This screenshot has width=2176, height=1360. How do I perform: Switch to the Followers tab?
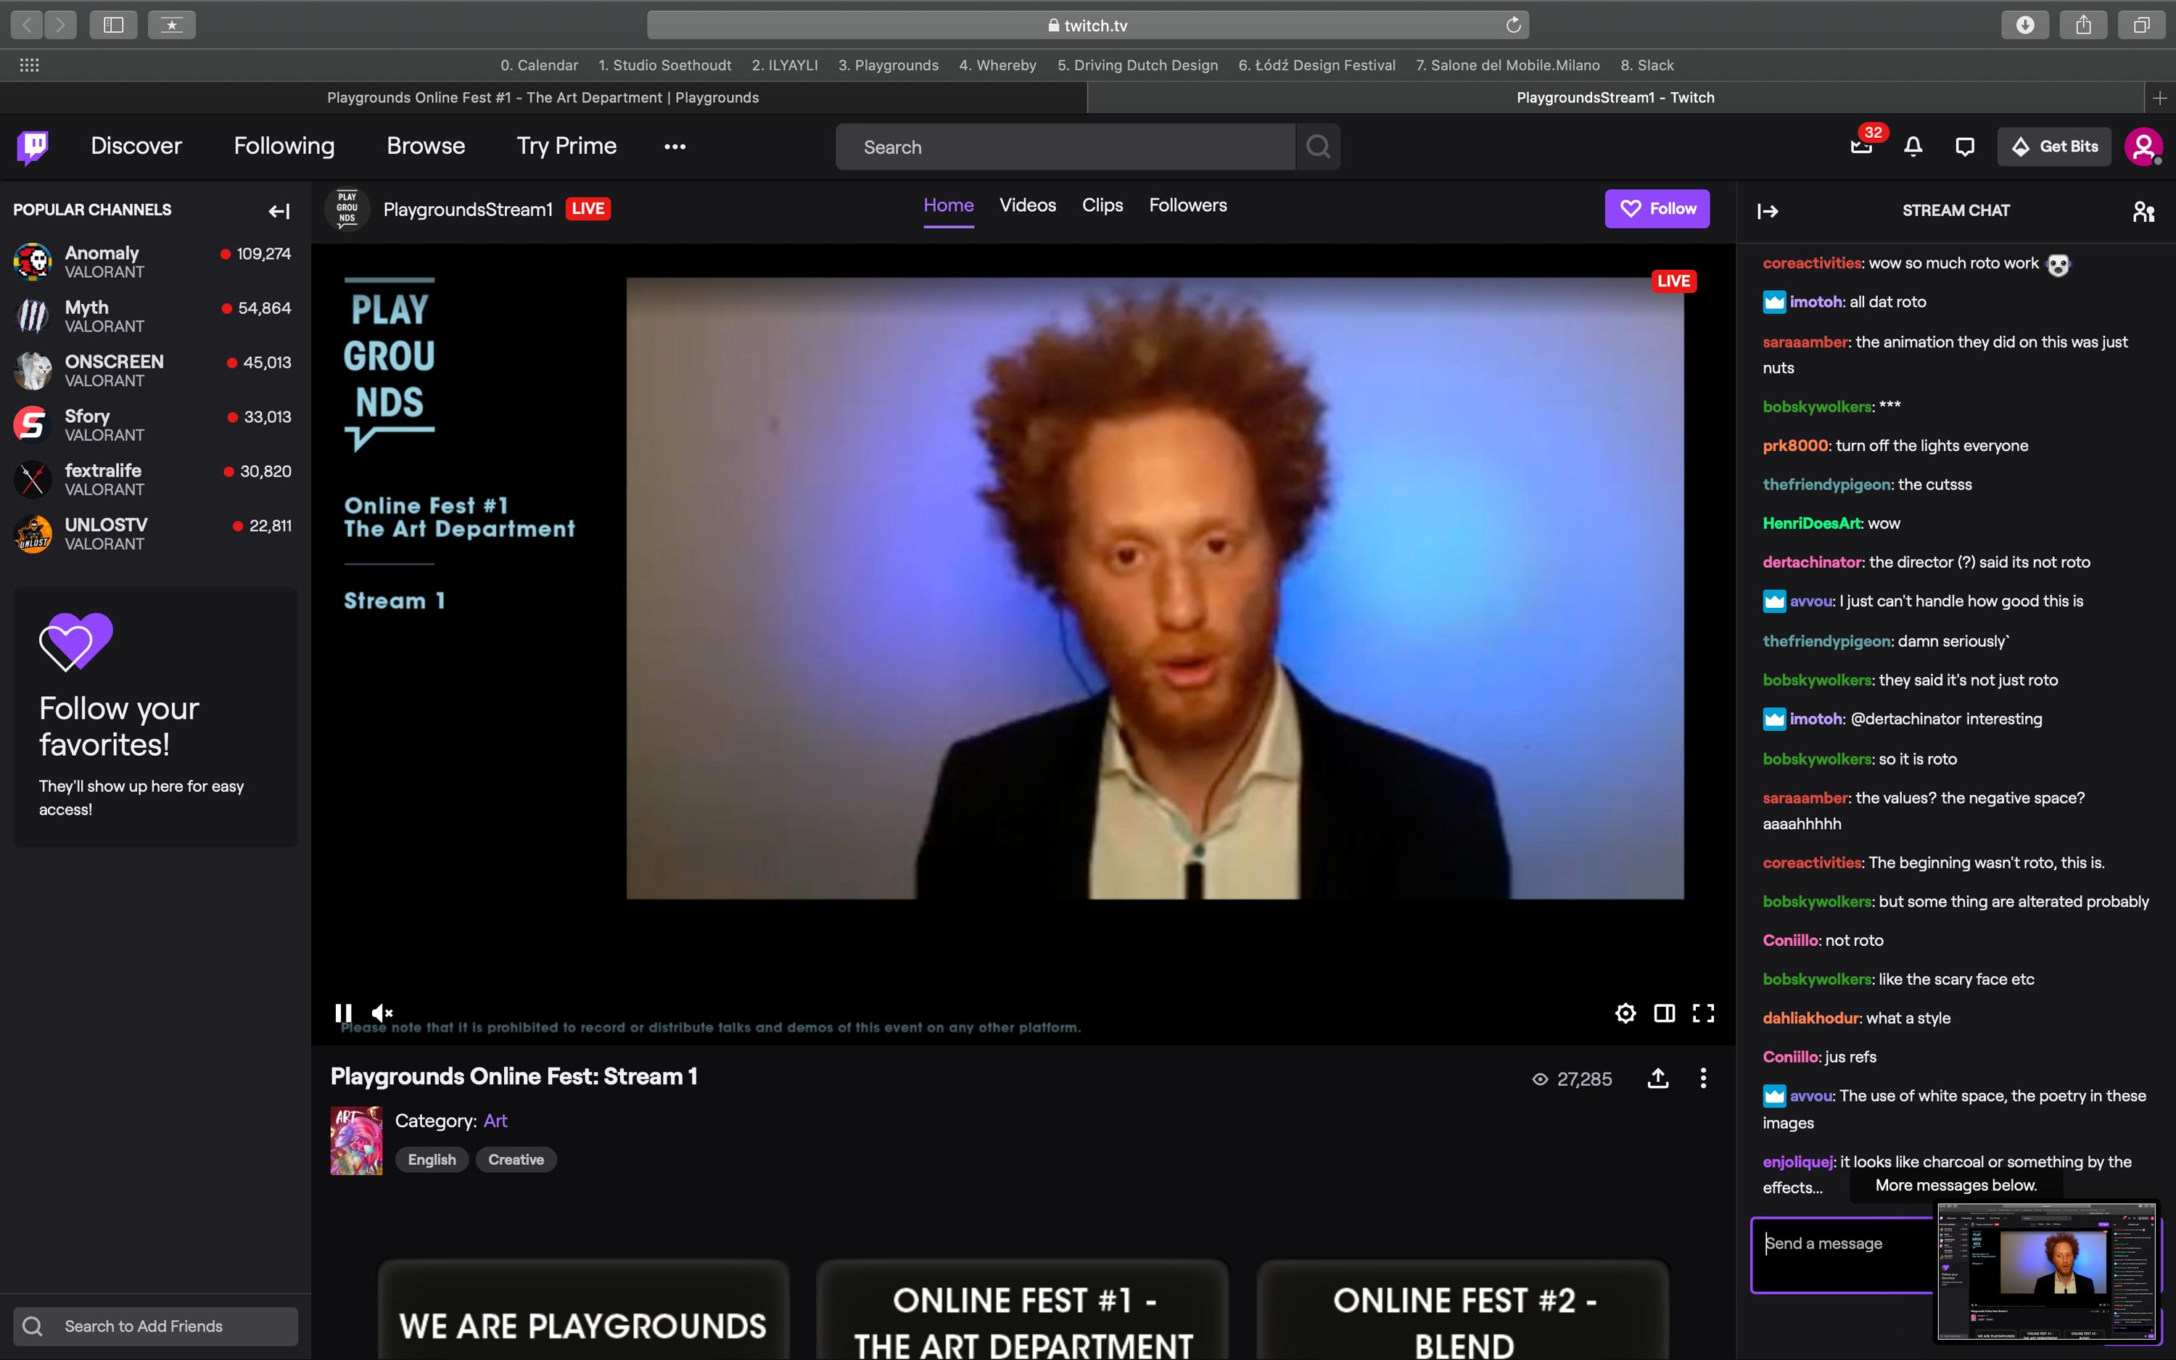1187,206
